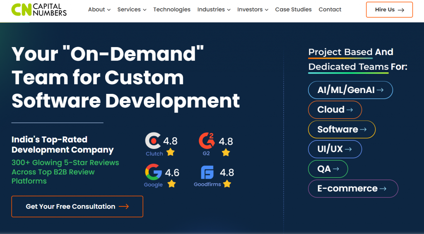Click the star beside Goodfirms label
Screen dimensions: 424x234
tap(227, 184)
